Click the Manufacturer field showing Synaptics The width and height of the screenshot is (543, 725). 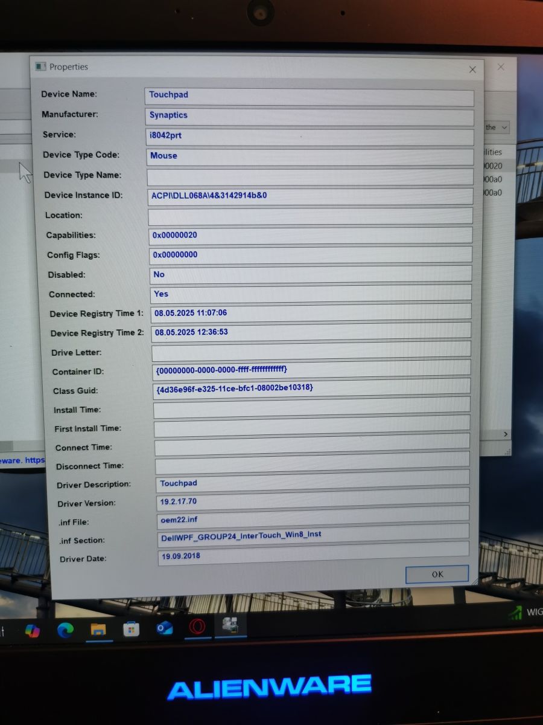coord(310,117)
